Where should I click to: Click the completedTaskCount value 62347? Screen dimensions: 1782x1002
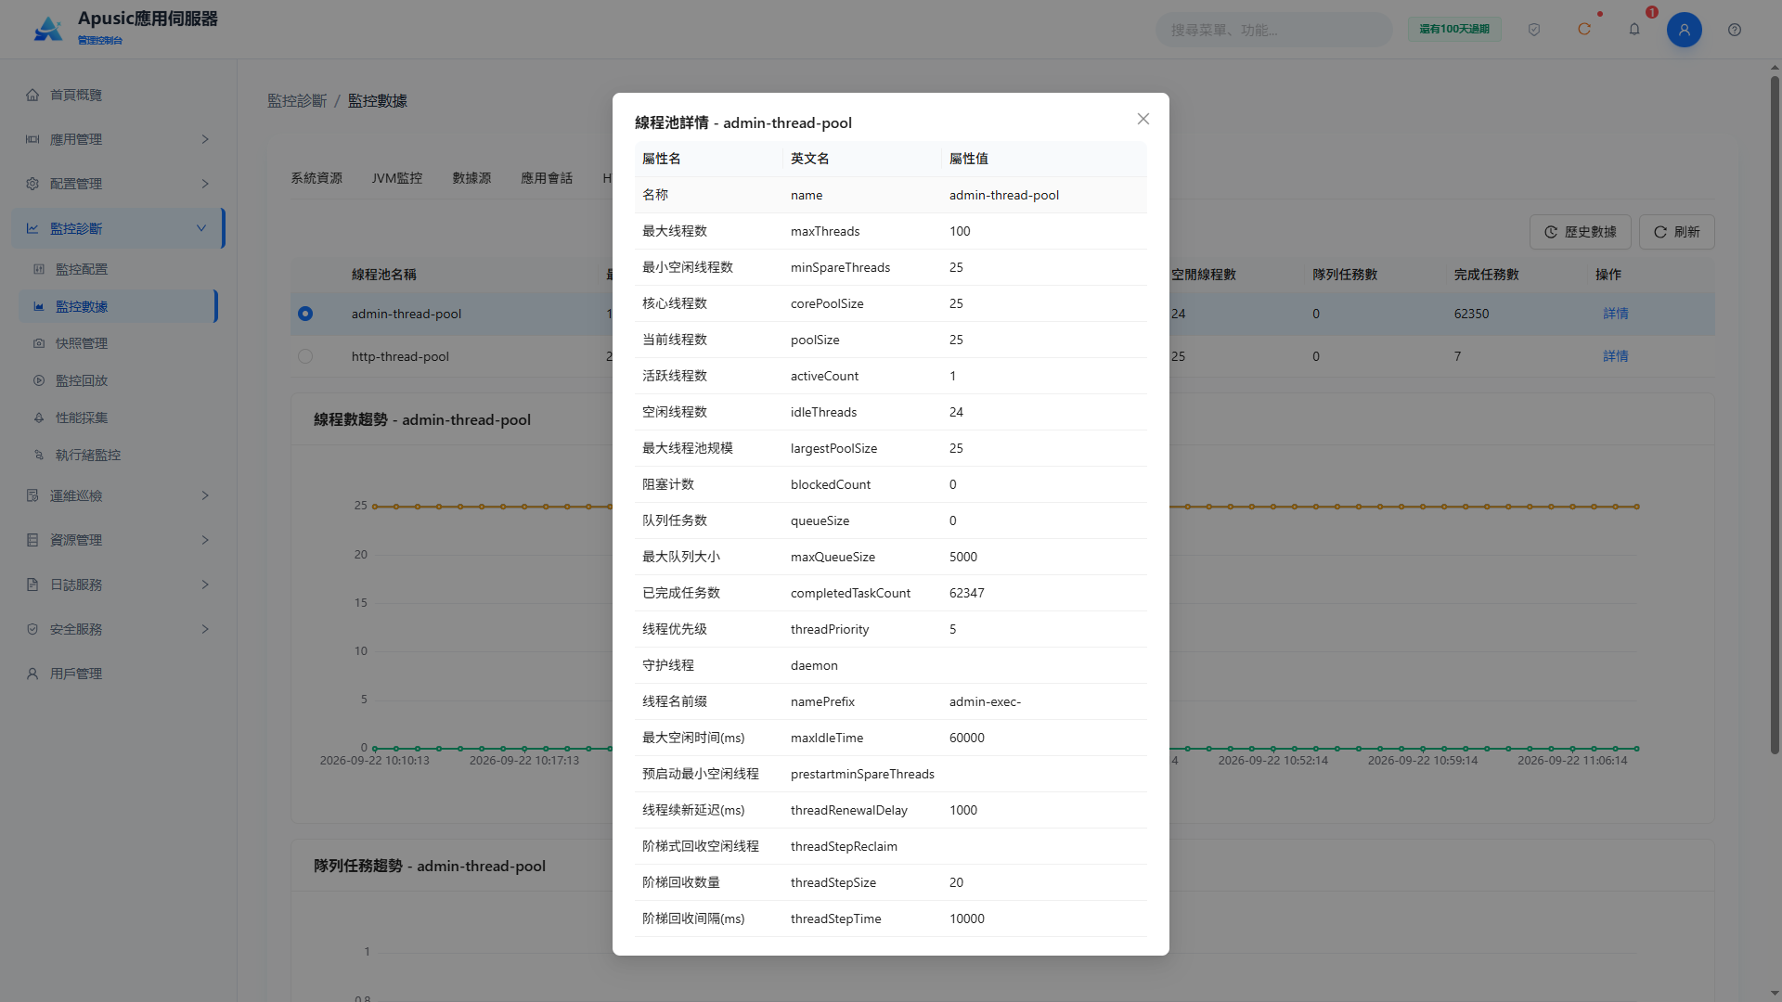(x=966, y=593)
